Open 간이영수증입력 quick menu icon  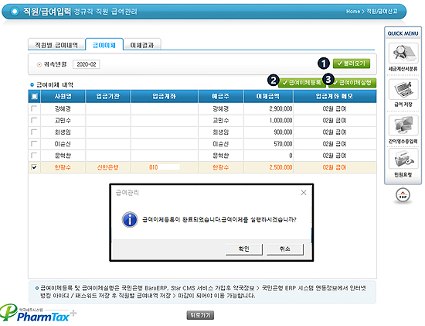click(x=403, y=125)
